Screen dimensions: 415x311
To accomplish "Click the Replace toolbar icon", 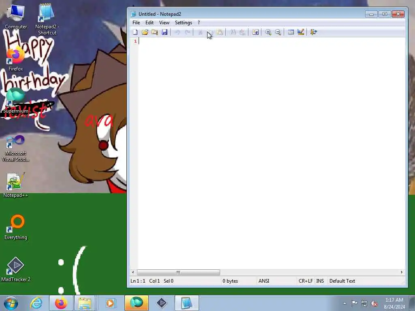I will click(x=242, y=32).
